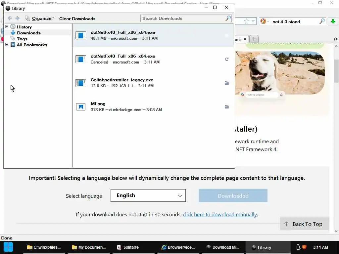Click Back To Top button

304,224
